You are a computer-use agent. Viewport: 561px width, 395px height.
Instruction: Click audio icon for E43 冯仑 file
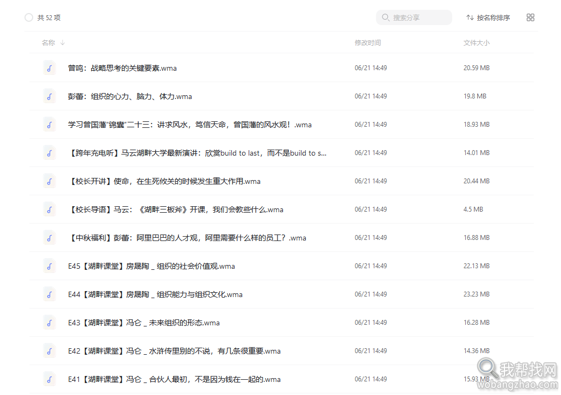tap(50, 323)
